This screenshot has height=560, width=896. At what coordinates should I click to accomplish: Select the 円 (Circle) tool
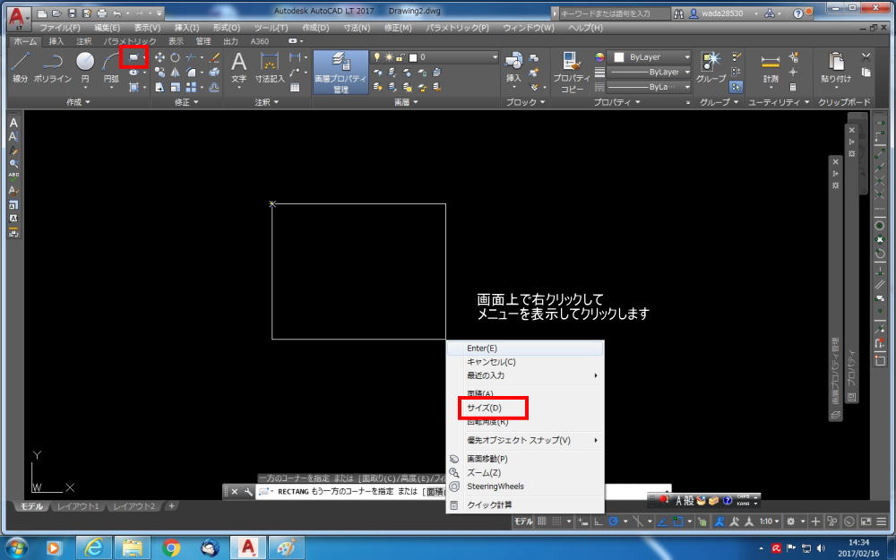(85, 67)
